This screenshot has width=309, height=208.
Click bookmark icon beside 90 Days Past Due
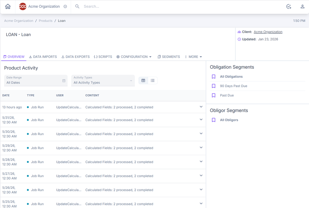click(214, 86)
